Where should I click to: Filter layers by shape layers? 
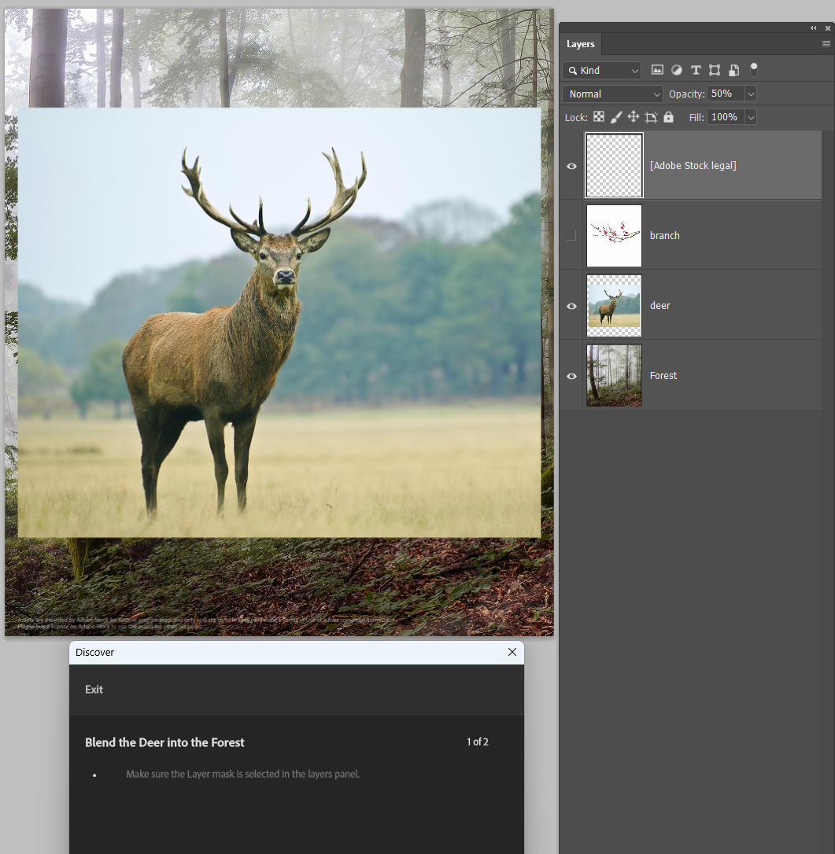(714, 70)
